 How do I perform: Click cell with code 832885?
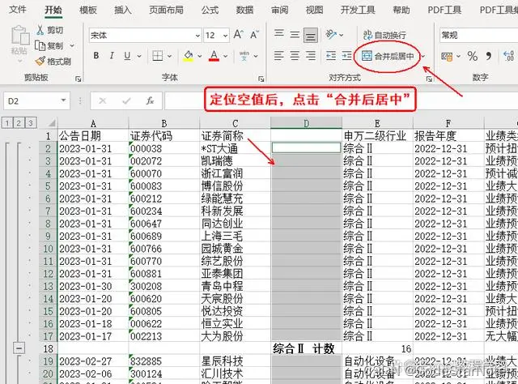point(163,361)
